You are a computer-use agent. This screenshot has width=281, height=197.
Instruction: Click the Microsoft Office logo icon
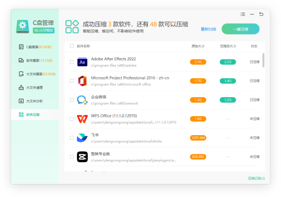pos(82,81)
